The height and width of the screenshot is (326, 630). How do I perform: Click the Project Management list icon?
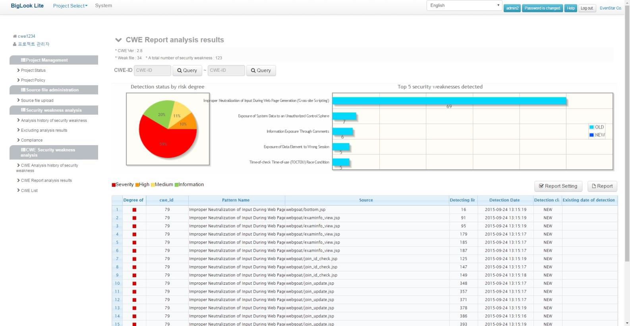[x=23, y=60]
